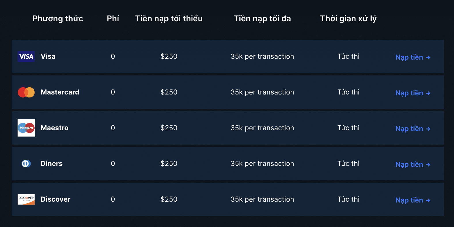Screen dimensions: 454x227
Task: Click the Thời gian xử lý header
Action: [x=348, y=19]
